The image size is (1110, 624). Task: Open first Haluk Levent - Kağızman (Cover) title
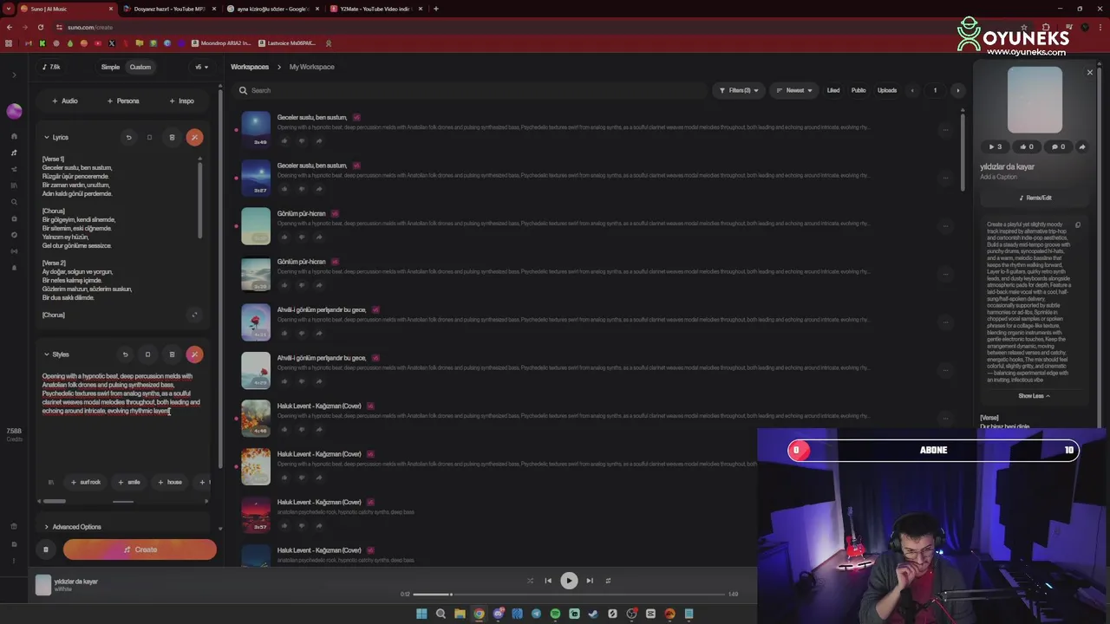click(x=319, y=406)
